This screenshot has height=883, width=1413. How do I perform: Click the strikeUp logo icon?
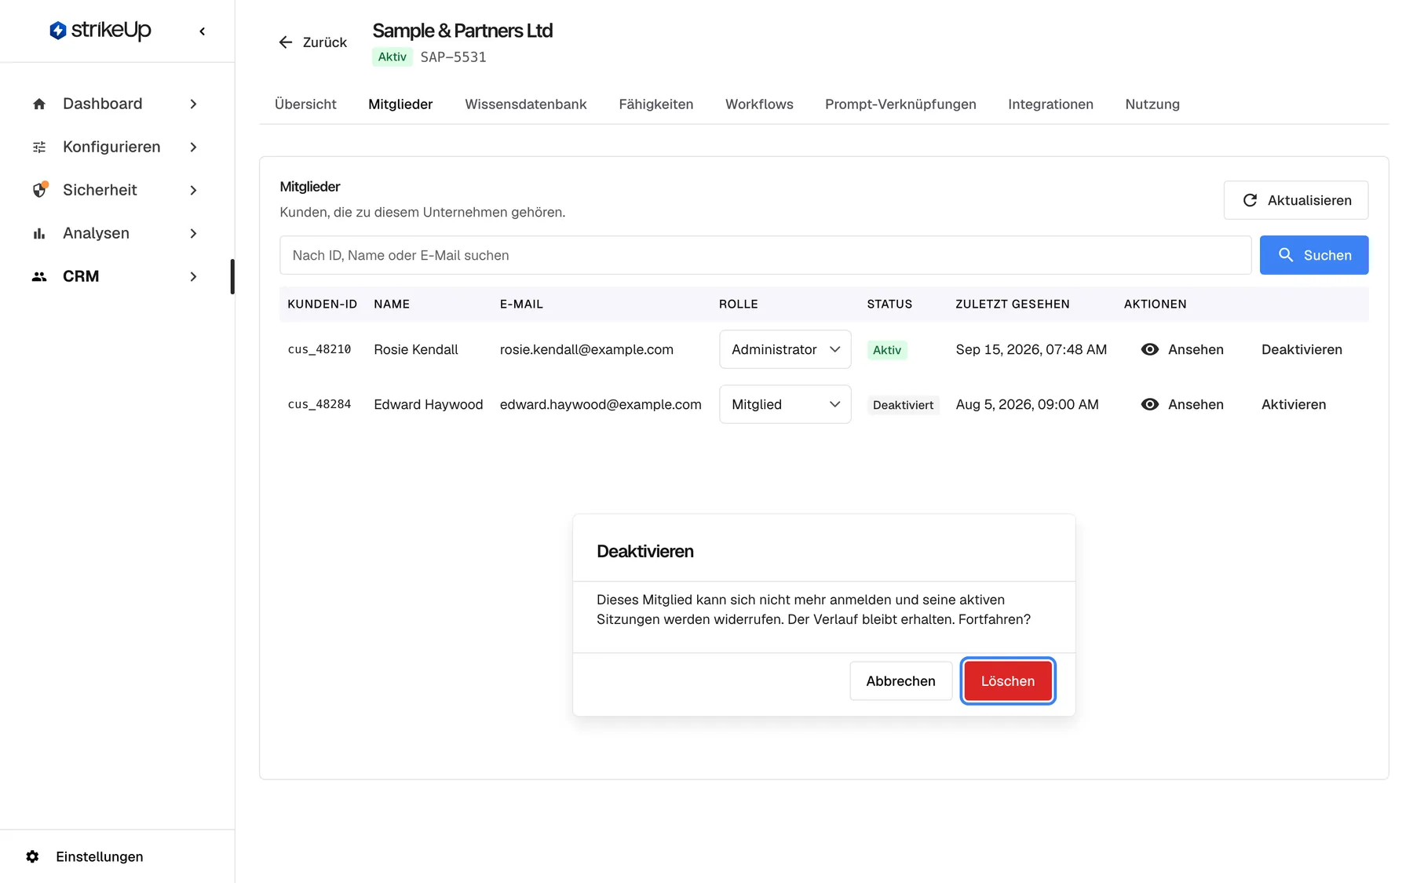[x=57, y=31]
